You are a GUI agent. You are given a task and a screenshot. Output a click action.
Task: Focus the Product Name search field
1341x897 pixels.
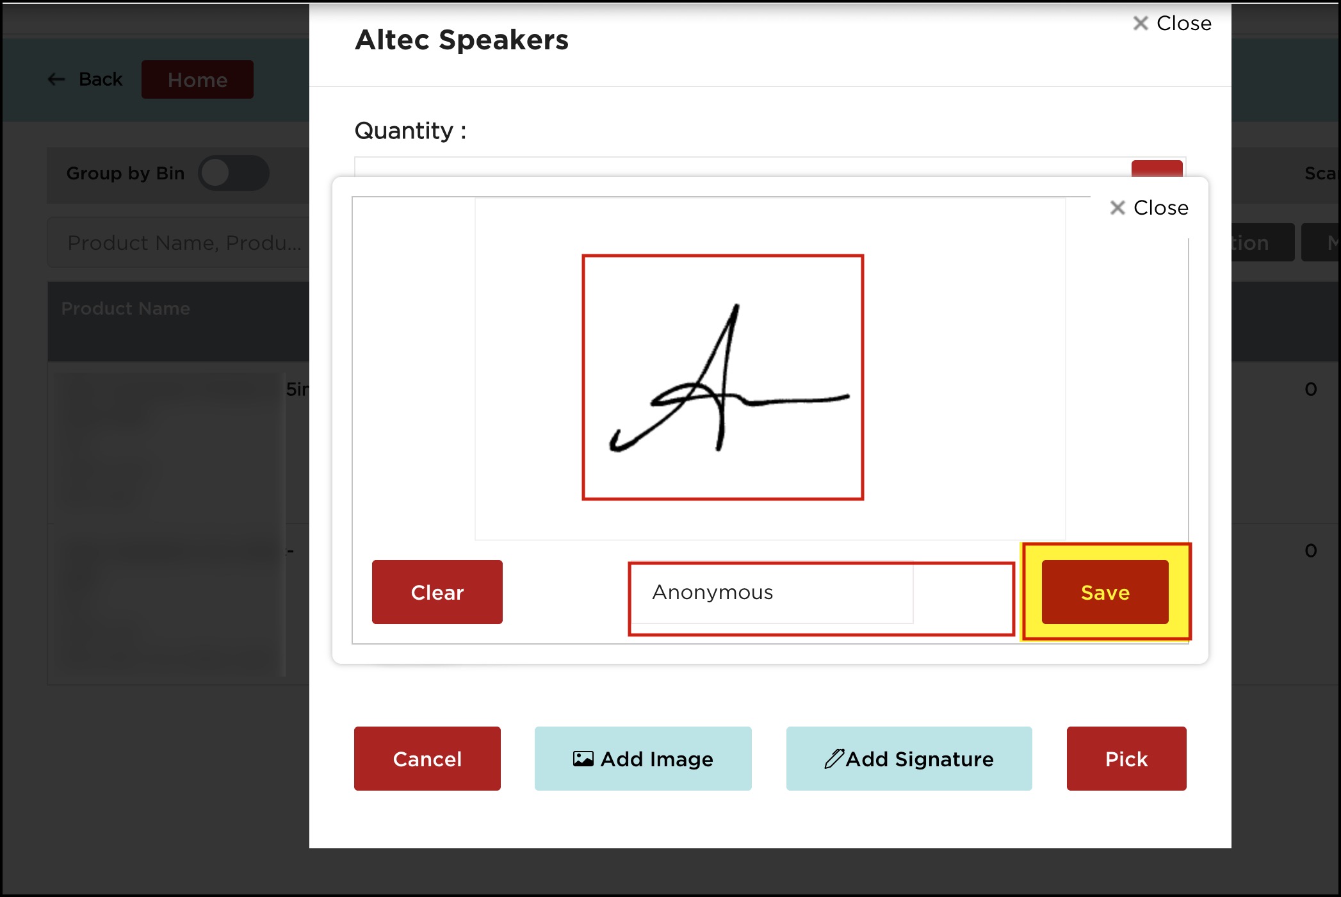(x=179, y=243)
